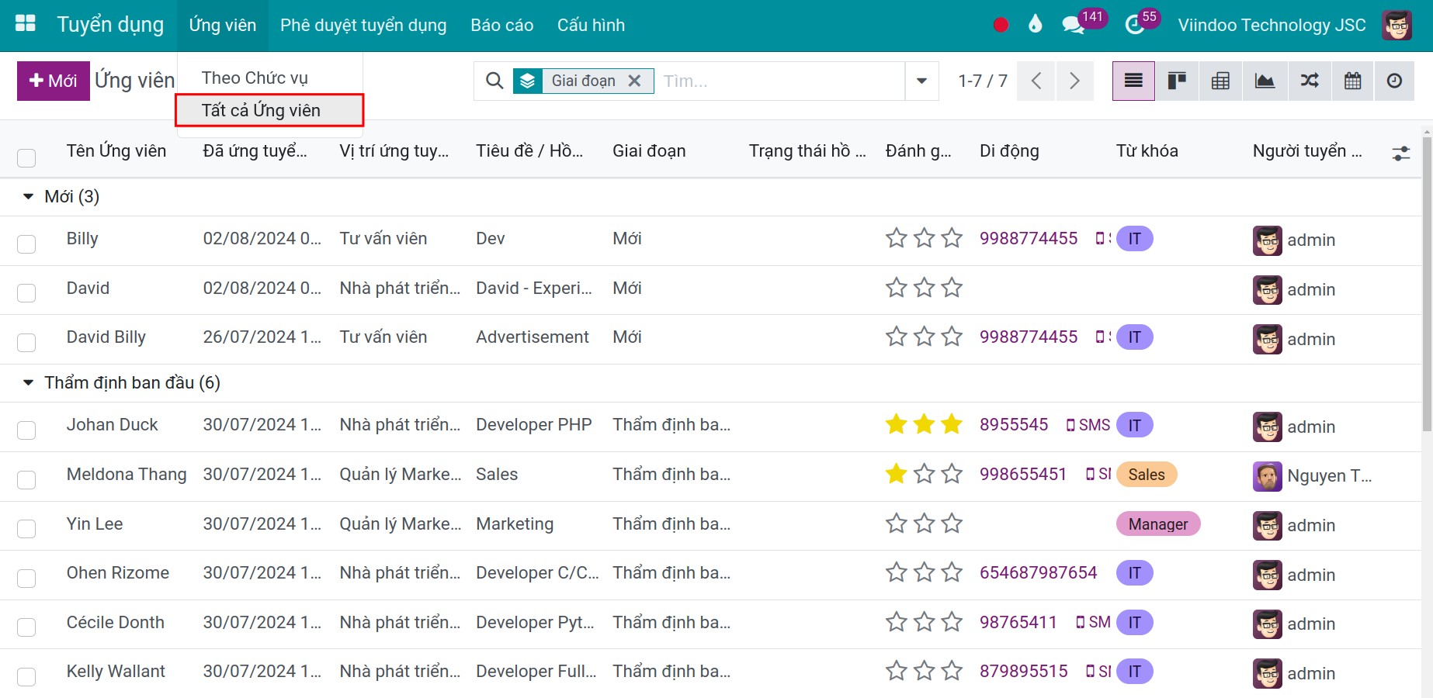The height and width of the screenshot is (698, 1433).
Task: Set second star rating for Yin Lee
Action: pos(924,523)
